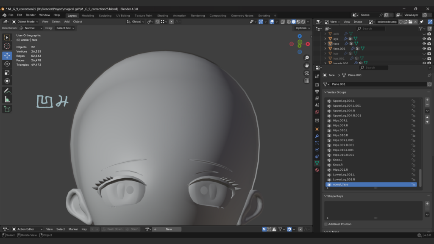The width and height of the screenshot is (434, 244).
Task: Open the Render menu
Action: (x=31, y=15)
